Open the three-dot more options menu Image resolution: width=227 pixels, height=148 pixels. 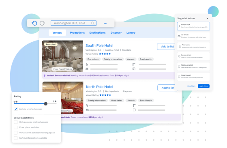105,23
